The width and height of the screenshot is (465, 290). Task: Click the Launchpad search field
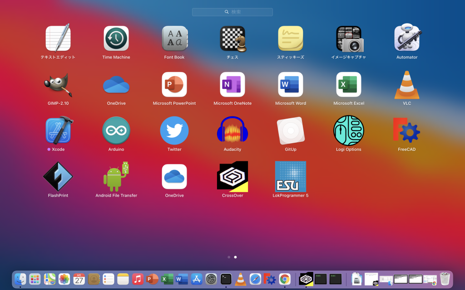tap(232, 12)
